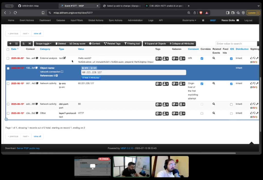Click search icon in dst-port row Related Events

[x=214, y=104]
